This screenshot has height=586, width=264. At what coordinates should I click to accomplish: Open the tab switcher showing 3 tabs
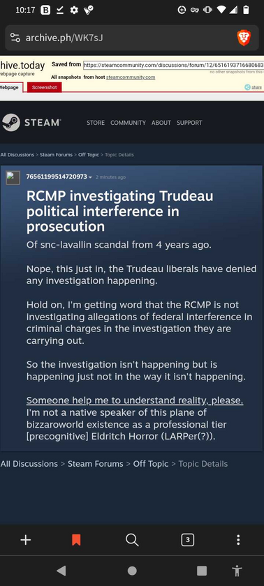pyautogui.click(x=187, y=540)
